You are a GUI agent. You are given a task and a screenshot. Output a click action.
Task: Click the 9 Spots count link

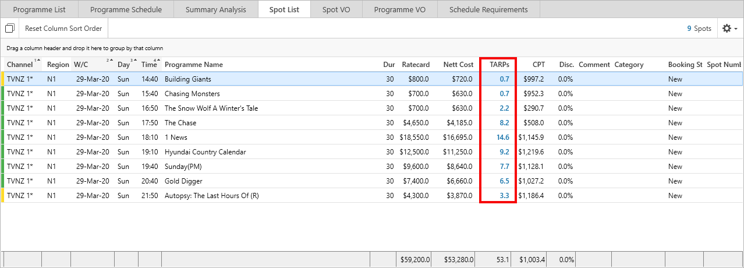699,29
